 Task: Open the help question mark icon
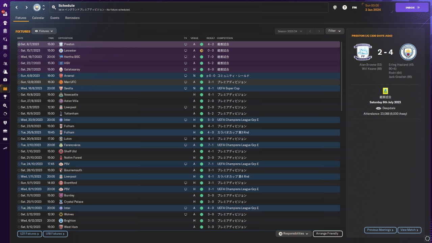coord(345,7)
